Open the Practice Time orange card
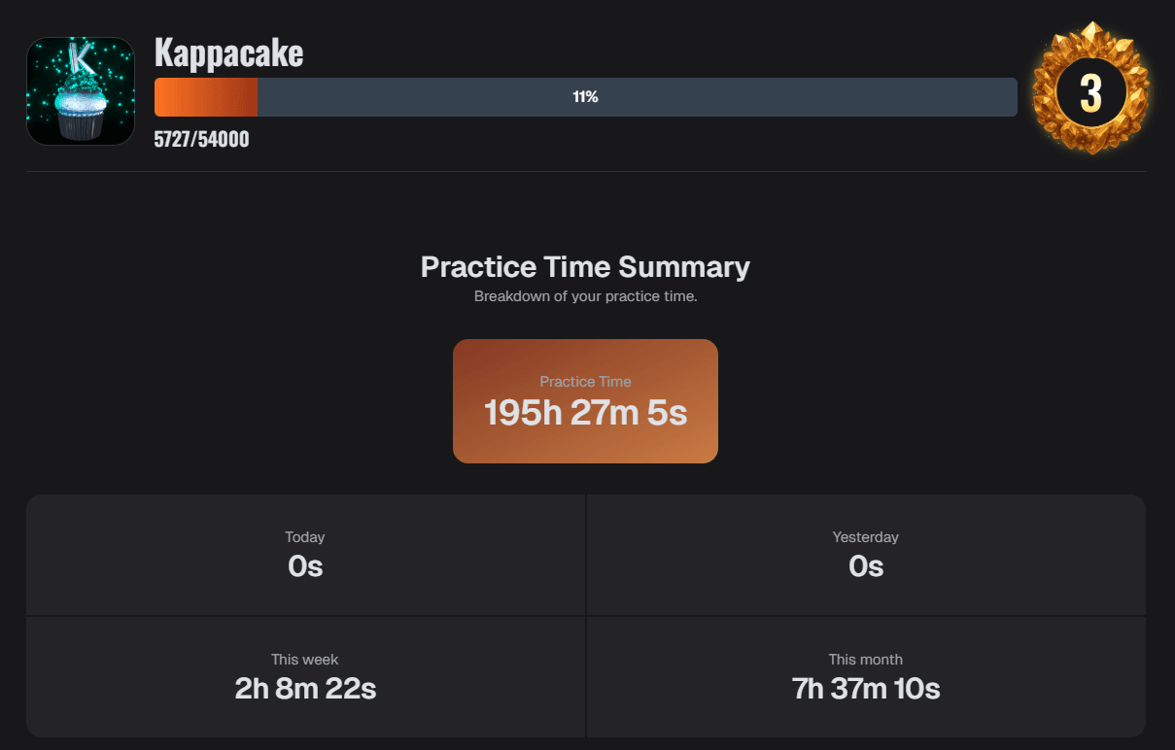1175x750 pixels. 585,400
